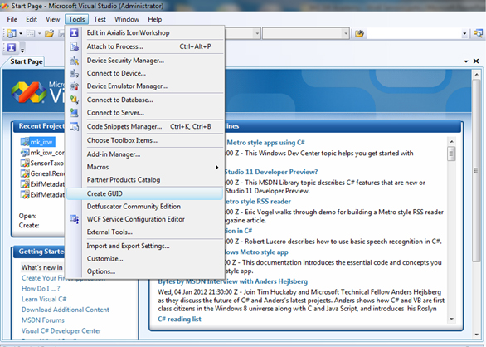Select Create GUID from Tools menu

145,193
